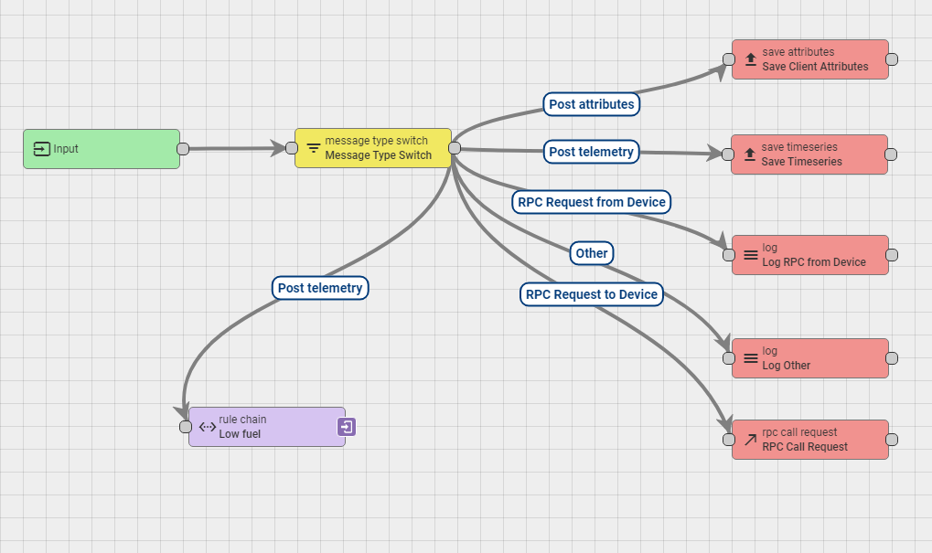Click the upload icon on Save Client Attributes

751,59
